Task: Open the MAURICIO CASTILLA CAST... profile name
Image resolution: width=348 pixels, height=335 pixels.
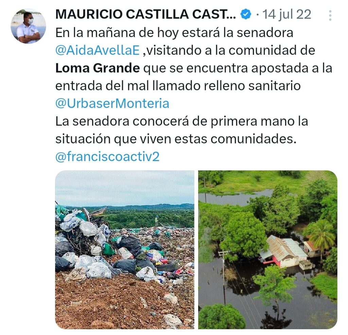Action: [145, 15]
